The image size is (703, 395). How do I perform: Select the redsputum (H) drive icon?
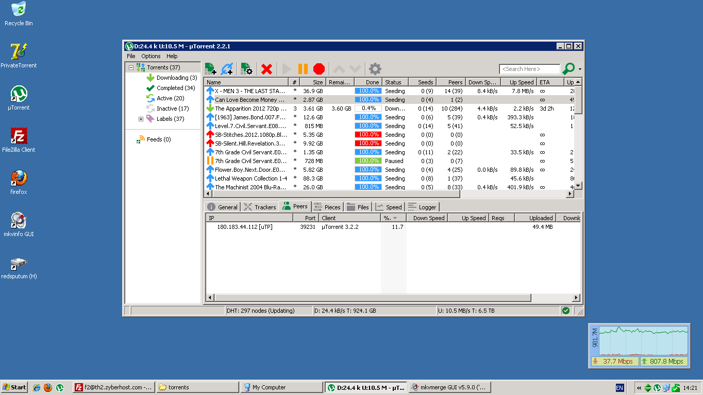[19, 263]
